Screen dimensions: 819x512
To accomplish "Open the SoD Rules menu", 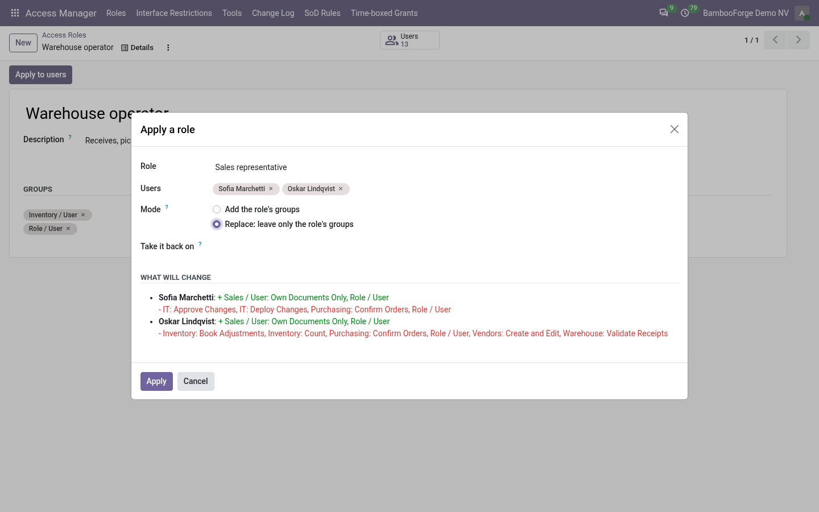I will (x=322, y=13).
